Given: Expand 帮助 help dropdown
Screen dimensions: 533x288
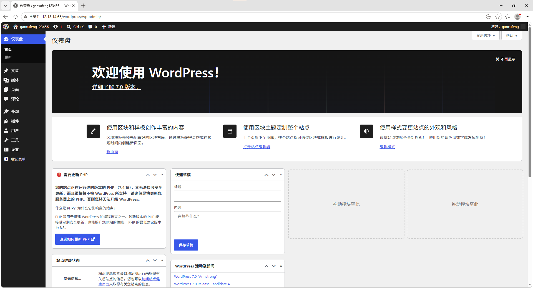Looking at the screenshot, I should (x=512, y=36).
